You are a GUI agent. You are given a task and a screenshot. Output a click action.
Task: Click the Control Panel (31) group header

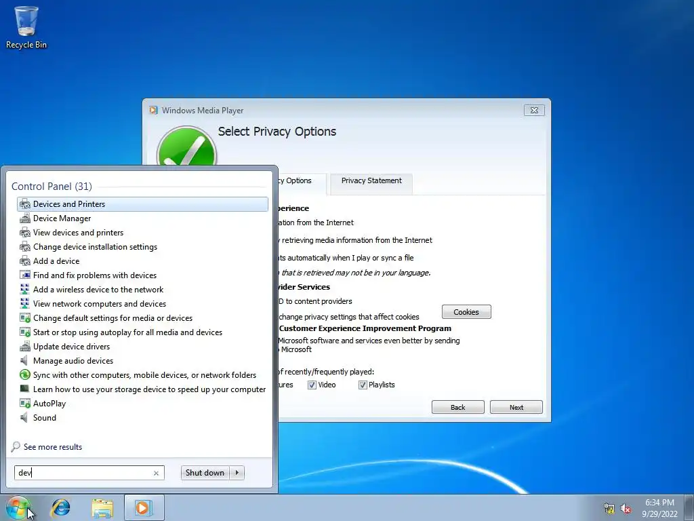tap(52, 187)
